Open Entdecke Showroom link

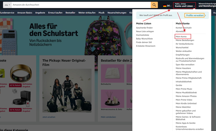click(146, 46)
